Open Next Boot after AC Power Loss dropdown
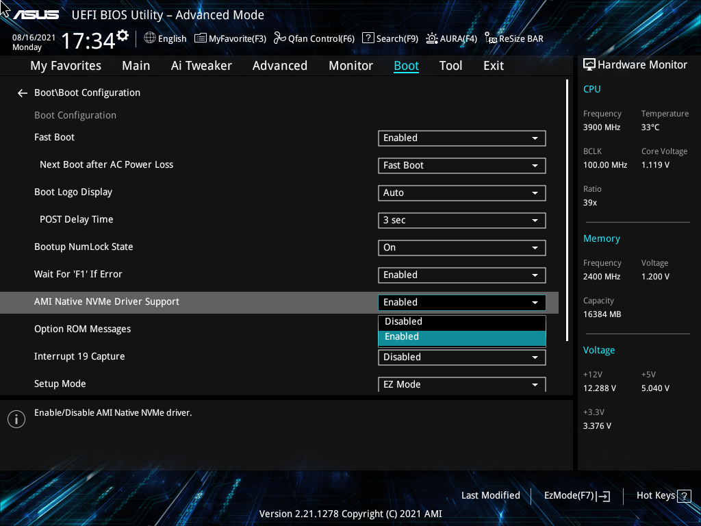Image resolution: width=701 pixels, height=526 pixels. click(x=462, y=166)
